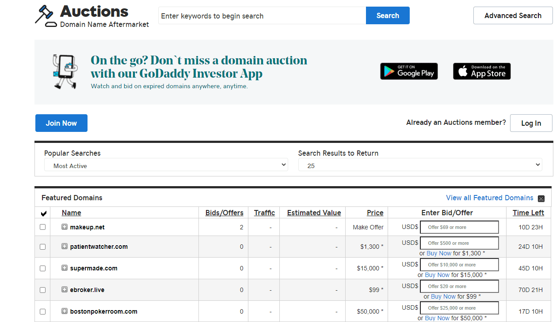Open the ebroker.live domain listing
The image size is (560, 322).
point(88,290)
